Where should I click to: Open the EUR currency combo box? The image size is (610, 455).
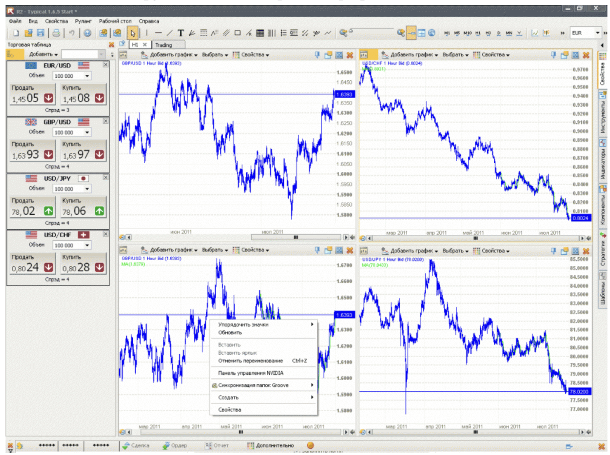coord(597,33)
